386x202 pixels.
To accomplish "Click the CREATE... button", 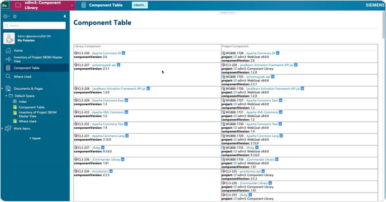I will pyautogui.click(x=140, y=5).
